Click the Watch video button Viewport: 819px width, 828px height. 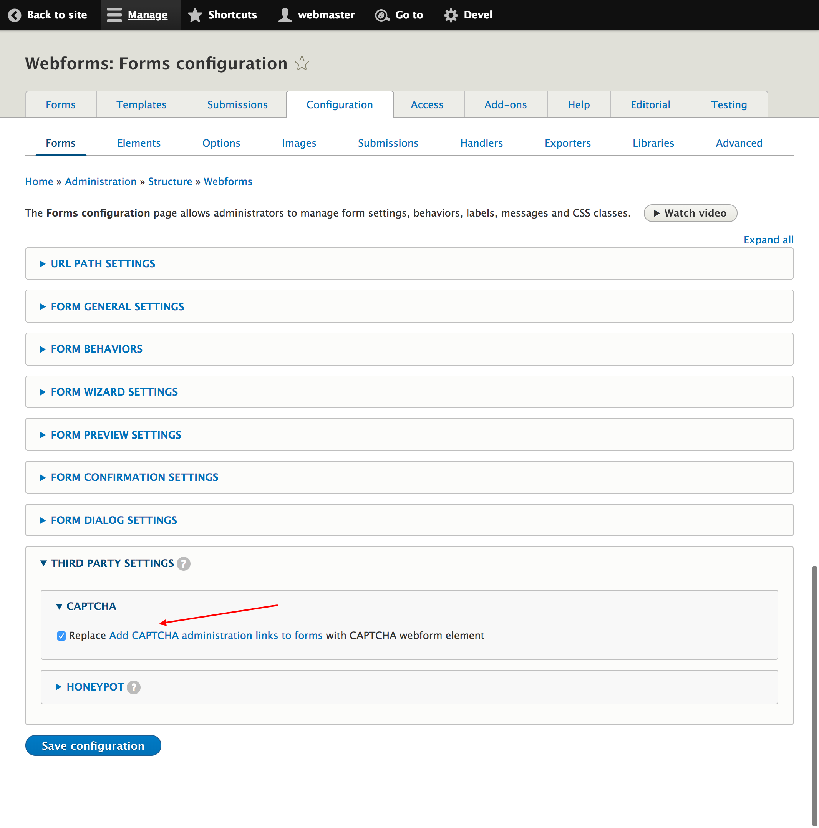690,213
